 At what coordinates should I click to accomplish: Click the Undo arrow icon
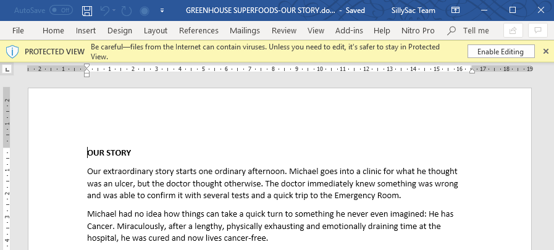[105, 10]
